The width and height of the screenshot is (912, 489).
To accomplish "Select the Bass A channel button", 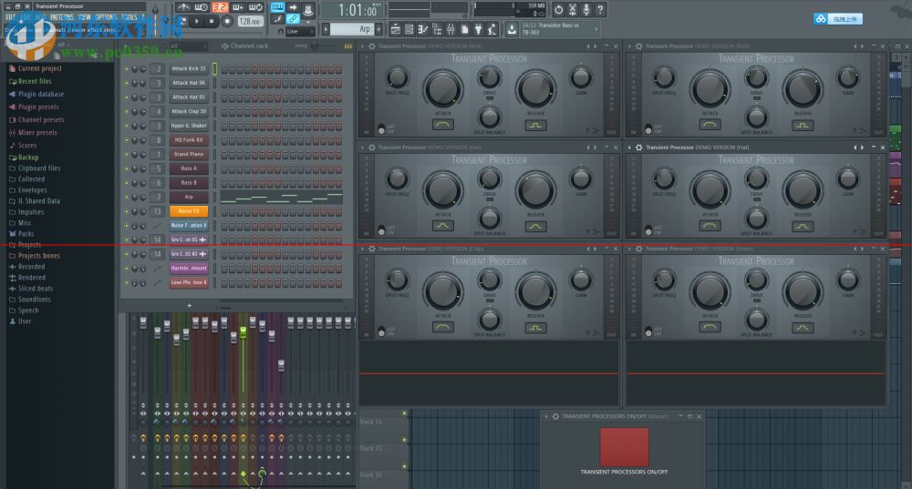I will click(189, 168).
